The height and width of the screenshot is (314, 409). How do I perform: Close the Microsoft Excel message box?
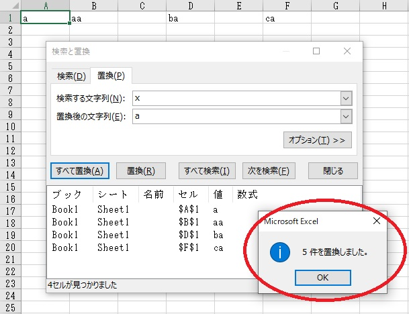[x=376, y=221]
